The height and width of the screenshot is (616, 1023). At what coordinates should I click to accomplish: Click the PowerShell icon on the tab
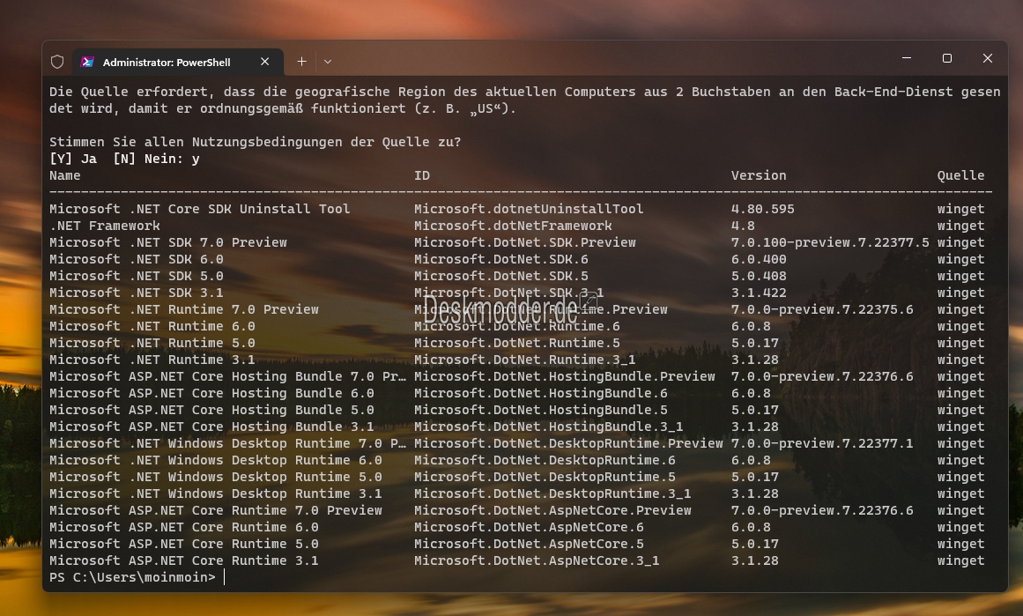(x=86, y=62)
